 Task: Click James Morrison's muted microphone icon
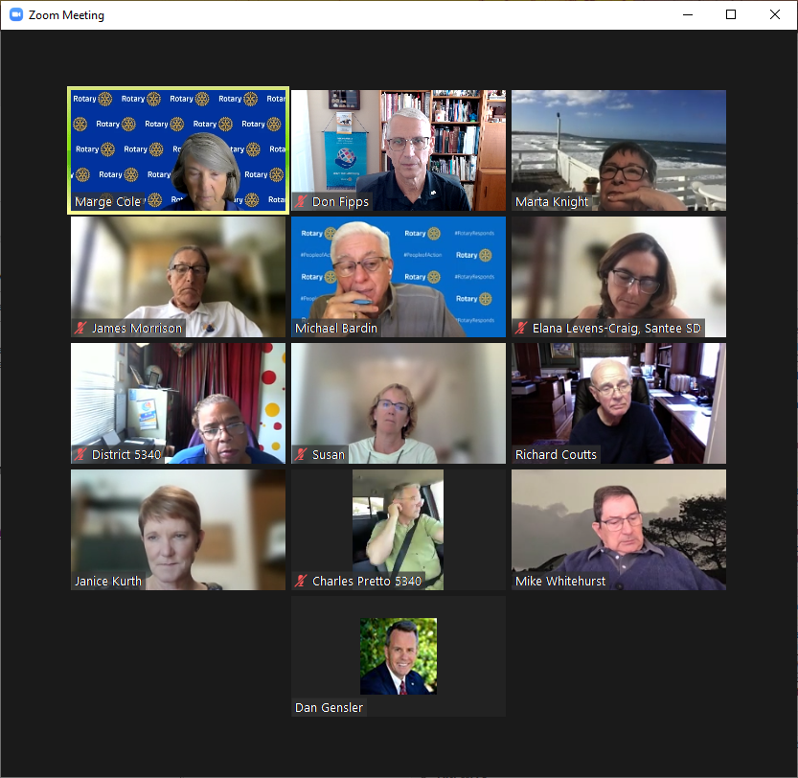point(81,329)
